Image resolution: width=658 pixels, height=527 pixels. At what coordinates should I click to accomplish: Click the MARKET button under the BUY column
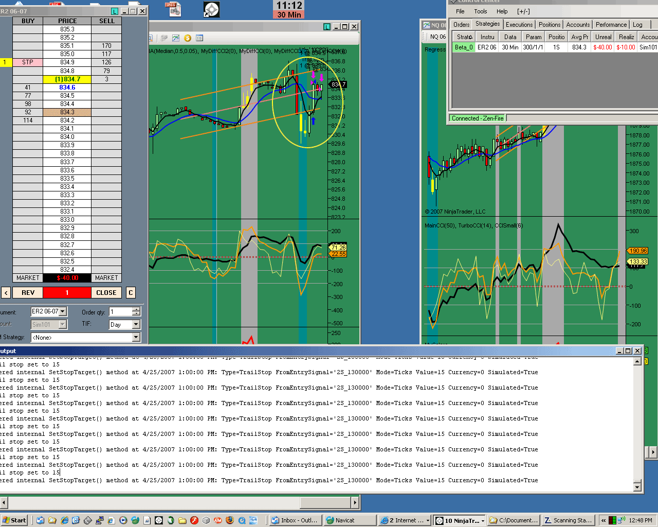pos(28,278)
